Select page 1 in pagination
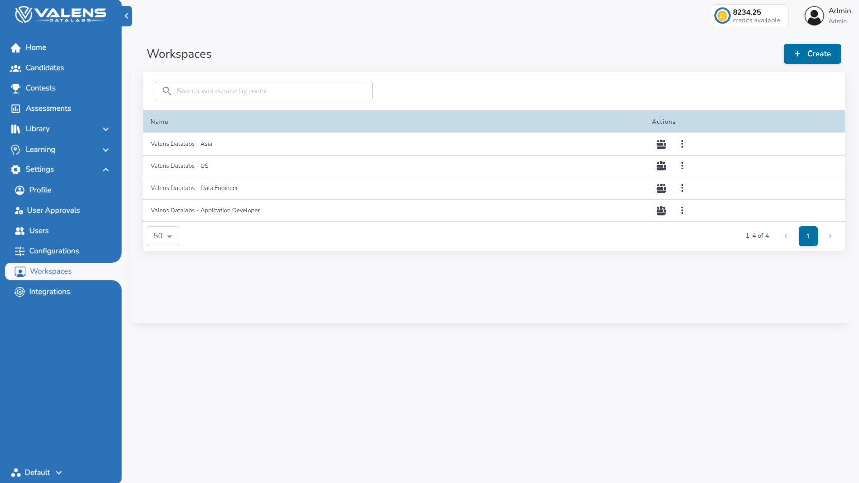 (808, 236)
